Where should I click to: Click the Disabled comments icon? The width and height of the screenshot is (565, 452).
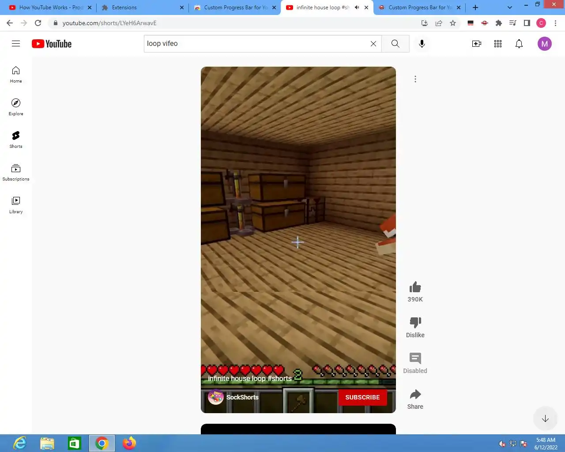pyautogui.click(x=415, y=358)
